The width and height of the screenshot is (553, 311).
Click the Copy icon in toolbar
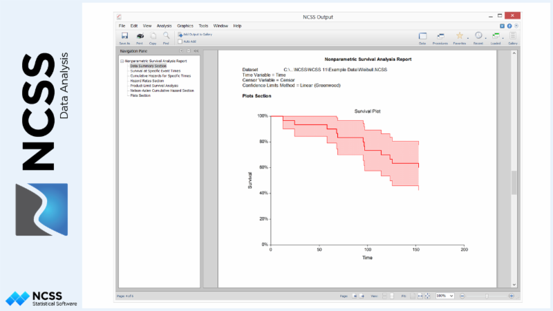pyautogui.click(x=153, y=36)
